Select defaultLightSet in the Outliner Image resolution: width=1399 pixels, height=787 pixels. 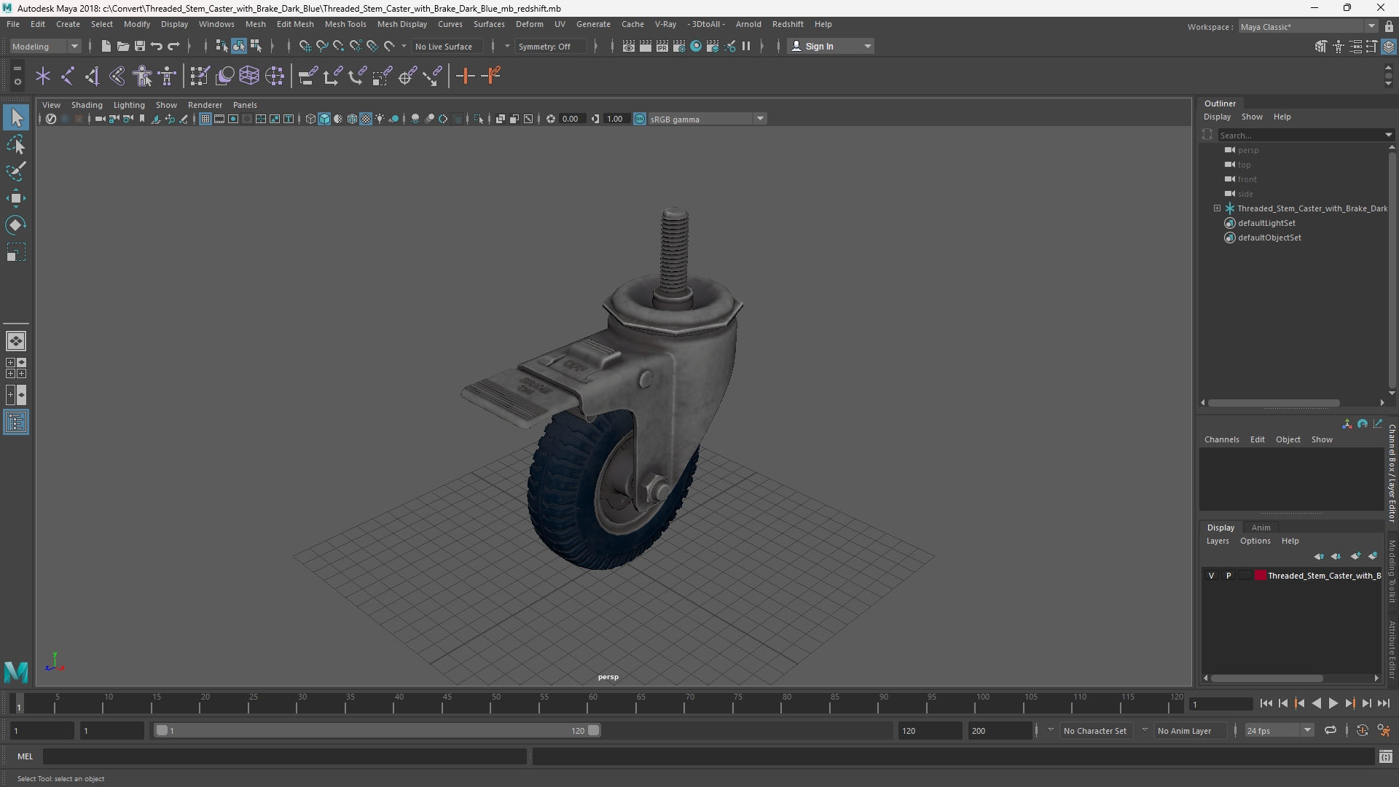(x=1266, y=223)
